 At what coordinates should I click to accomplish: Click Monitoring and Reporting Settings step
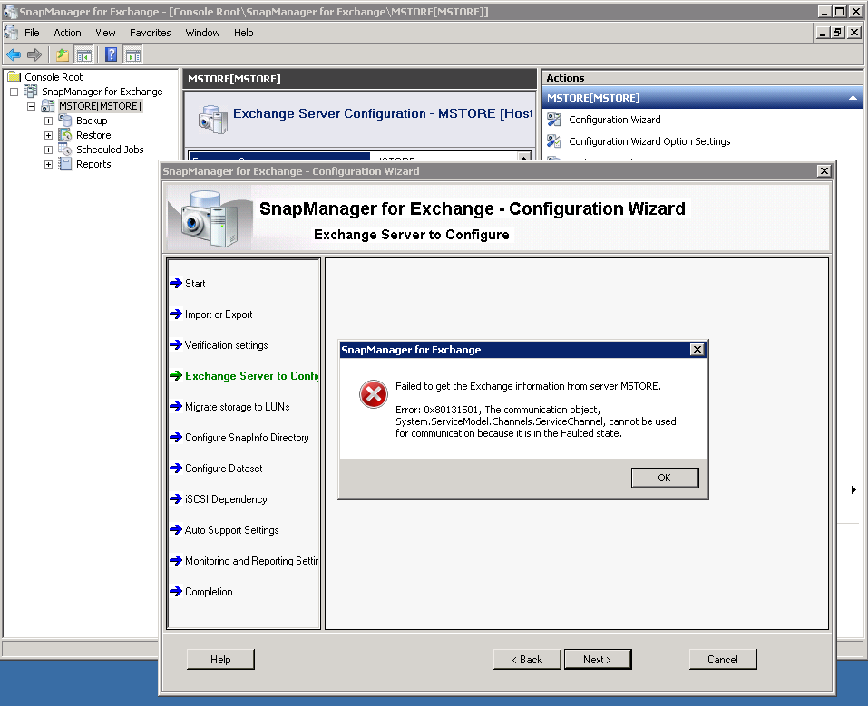252,561
